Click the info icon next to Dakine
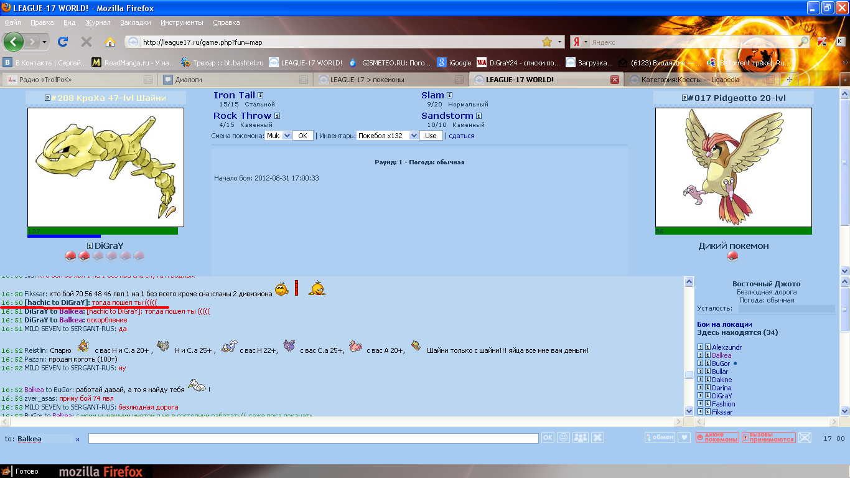The width and height of the screenshot is (850, 478). (x=708, y=380)
